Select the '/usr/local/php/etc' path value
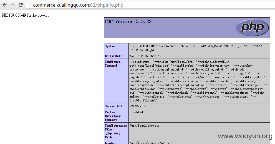This screenshot has width=275, height=144. point(145,126)
